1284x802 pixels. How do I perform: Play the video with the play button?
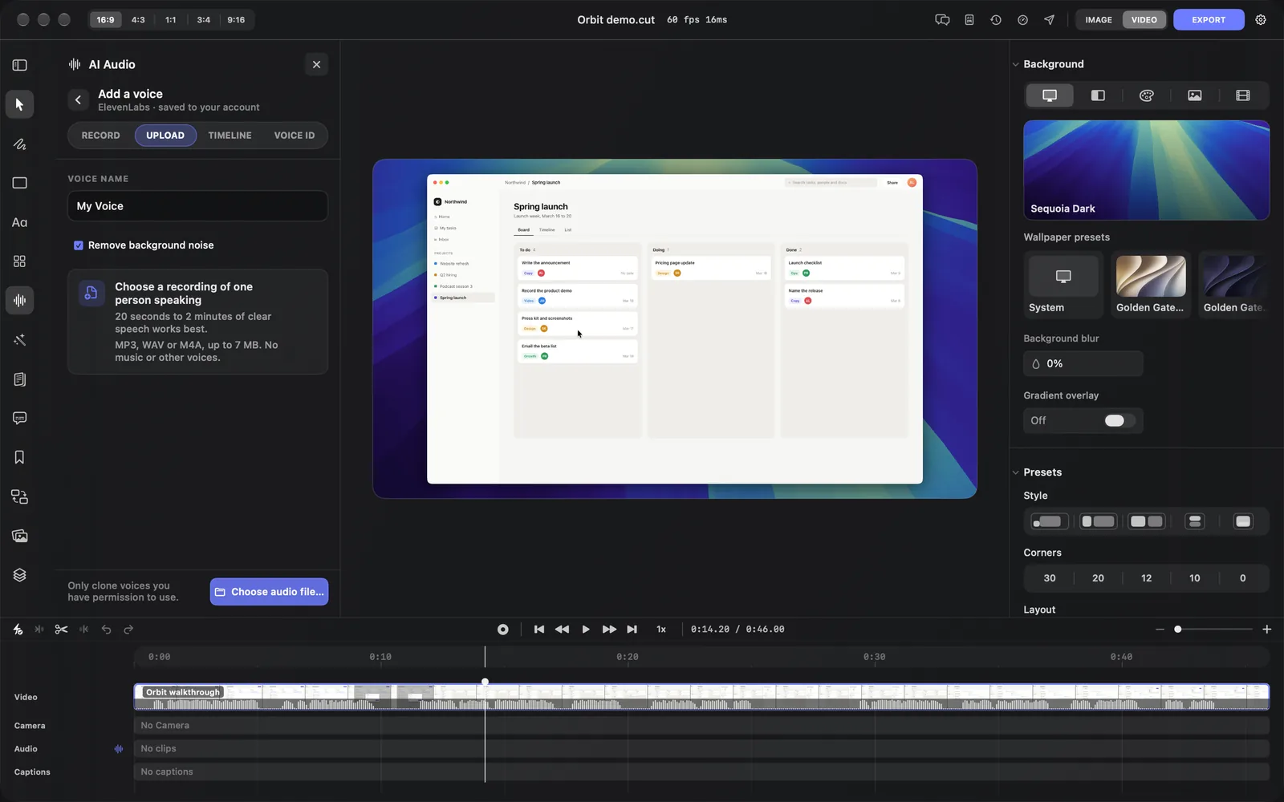[586, 630]
